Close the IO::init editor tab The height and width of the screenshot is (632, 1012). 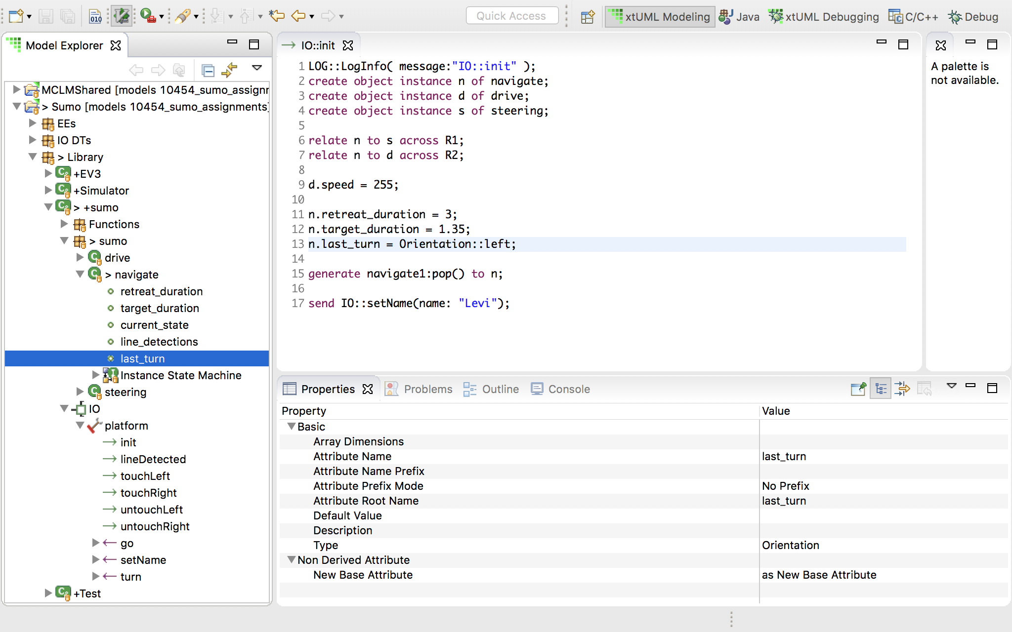coord(348,45)
